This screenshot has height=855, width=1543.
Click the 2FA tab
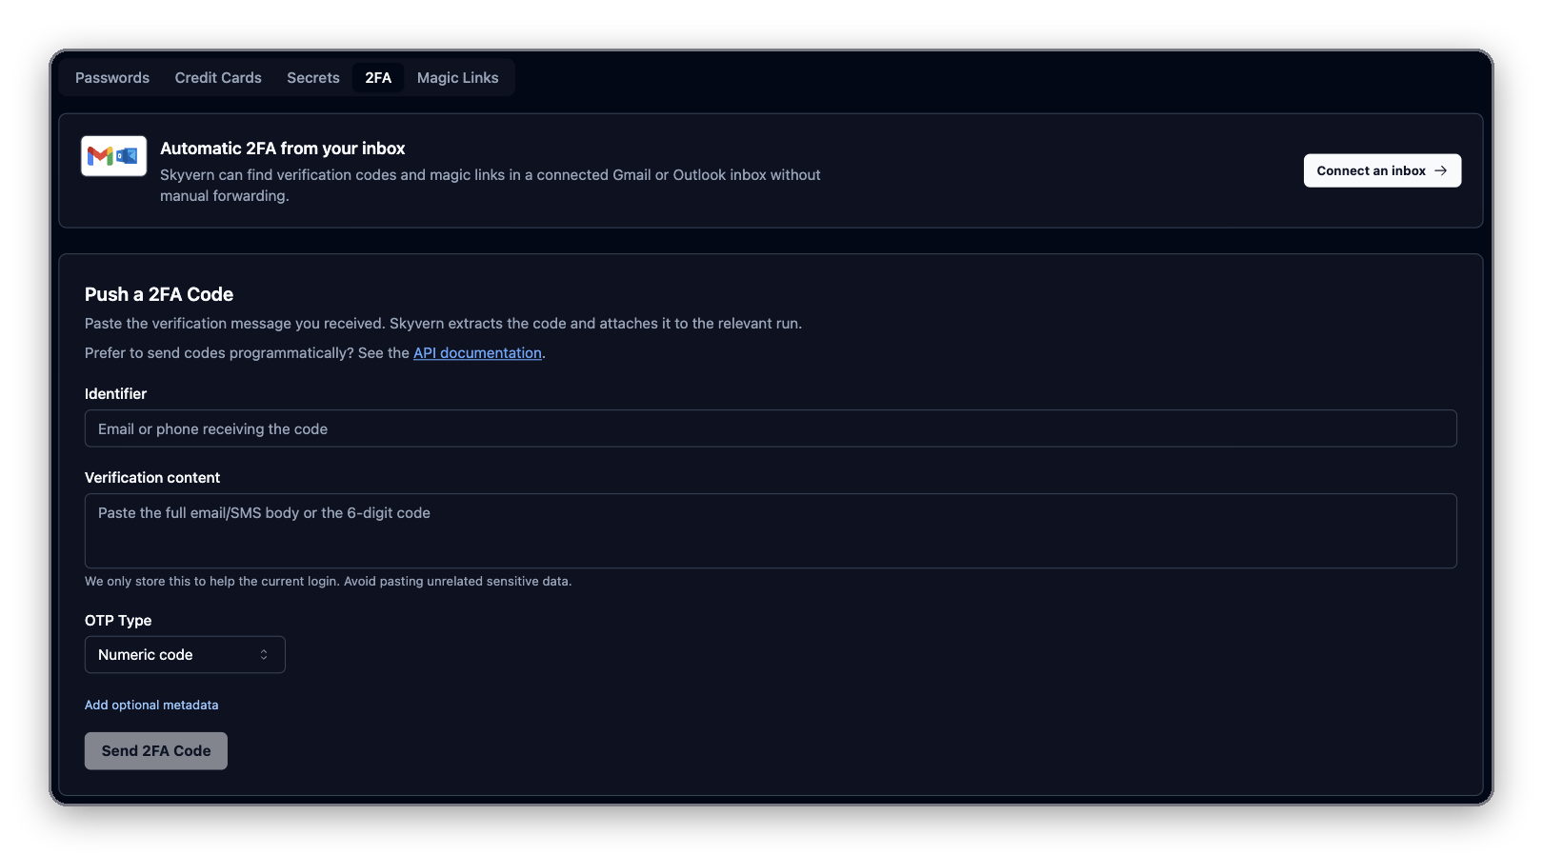click(x=378, y=78)
